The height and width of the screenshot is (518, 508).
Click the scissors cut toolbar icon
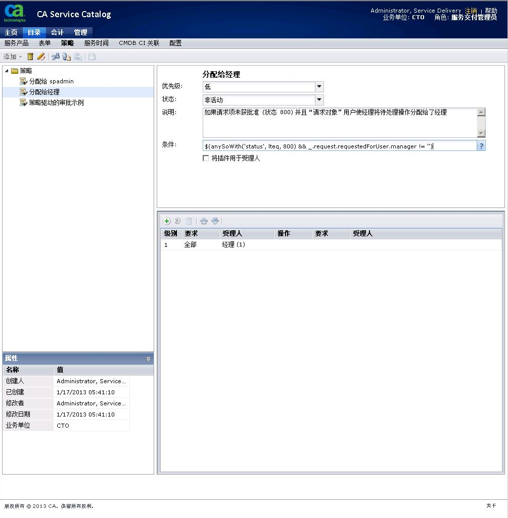click(x=56, y=57)
